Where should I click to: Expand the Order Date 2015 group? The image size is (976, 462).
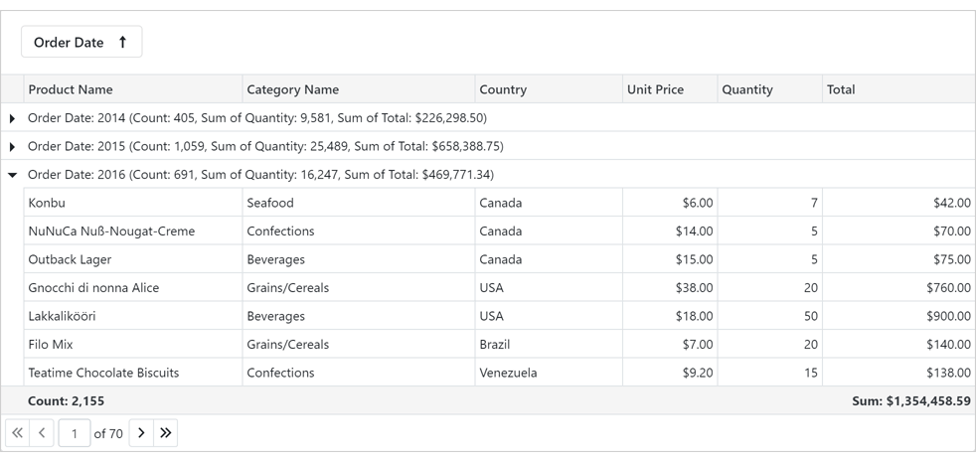(12, 146)
